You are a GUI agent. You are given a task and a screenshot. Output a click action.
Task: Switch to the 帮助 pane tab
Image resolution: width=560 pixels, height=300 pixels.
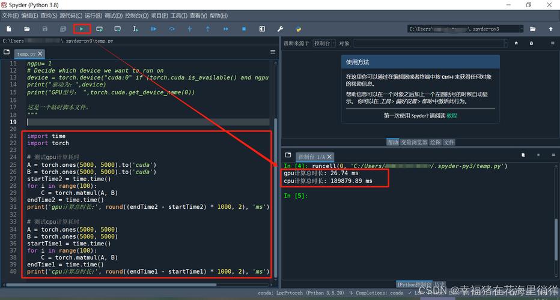(x=393, y=142)
